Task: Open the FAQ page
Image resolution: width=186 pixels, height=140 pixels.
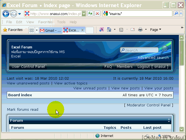Action: 108,67
